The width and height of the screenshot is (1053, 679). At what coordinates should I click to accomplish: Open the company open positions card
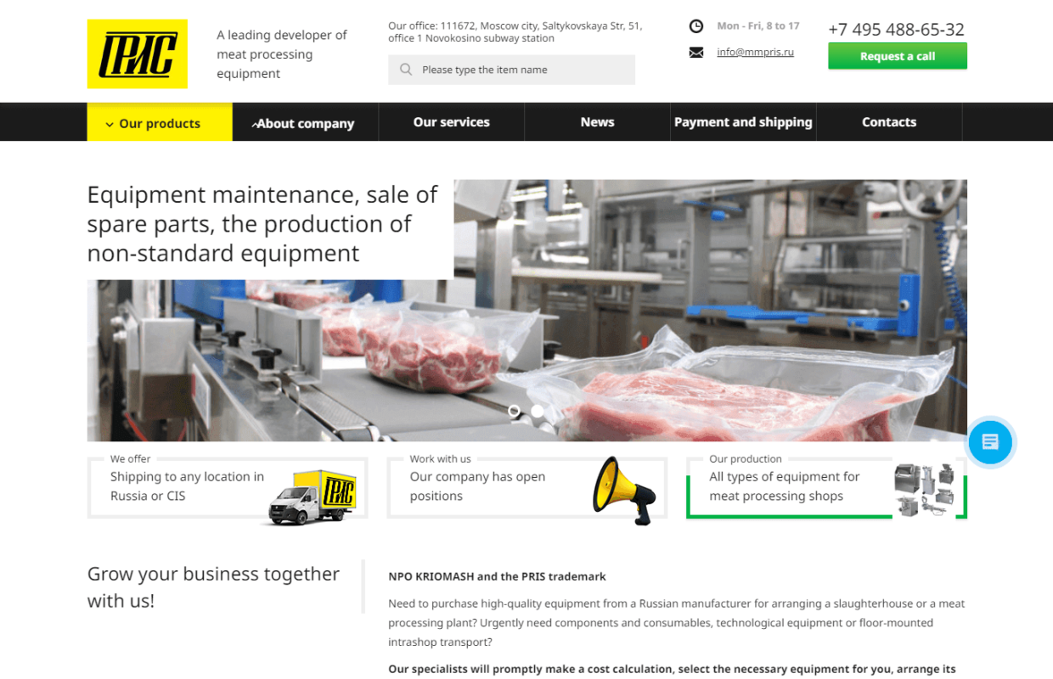(x=527, y=487)
